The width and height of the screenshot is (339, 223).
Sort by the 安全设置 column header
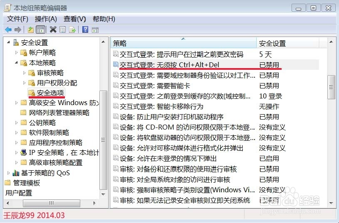coord(288,43)
